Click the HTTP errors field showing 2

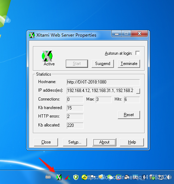[75, 117]
